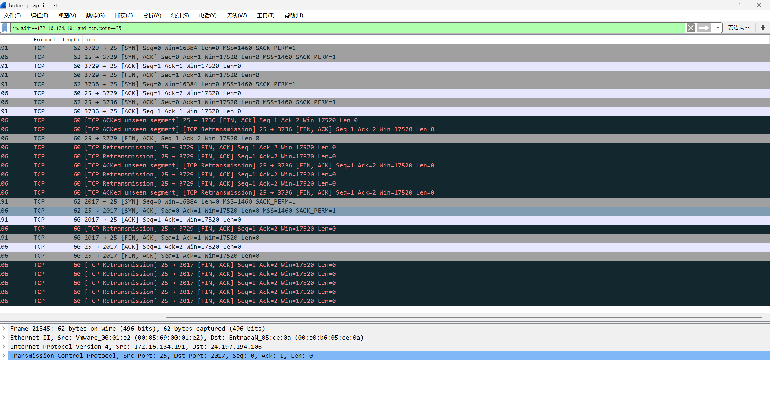Expand Transmission Control Protocol node
The image size is (770, 393).
click(x=4, y=356)
